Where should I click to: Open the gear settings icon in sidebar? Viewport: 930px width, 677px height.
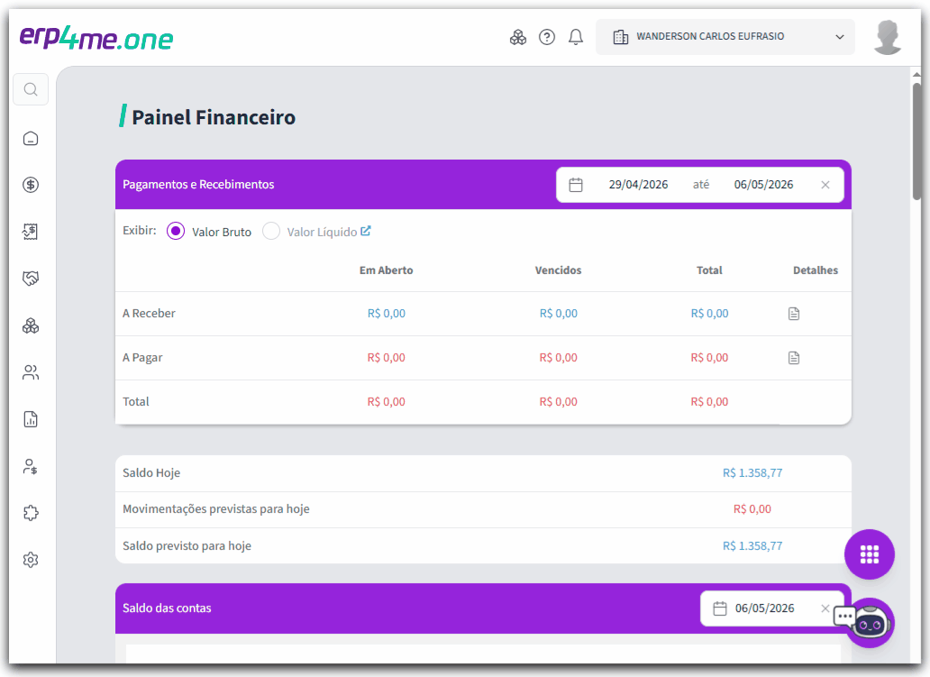click(31, 560)
